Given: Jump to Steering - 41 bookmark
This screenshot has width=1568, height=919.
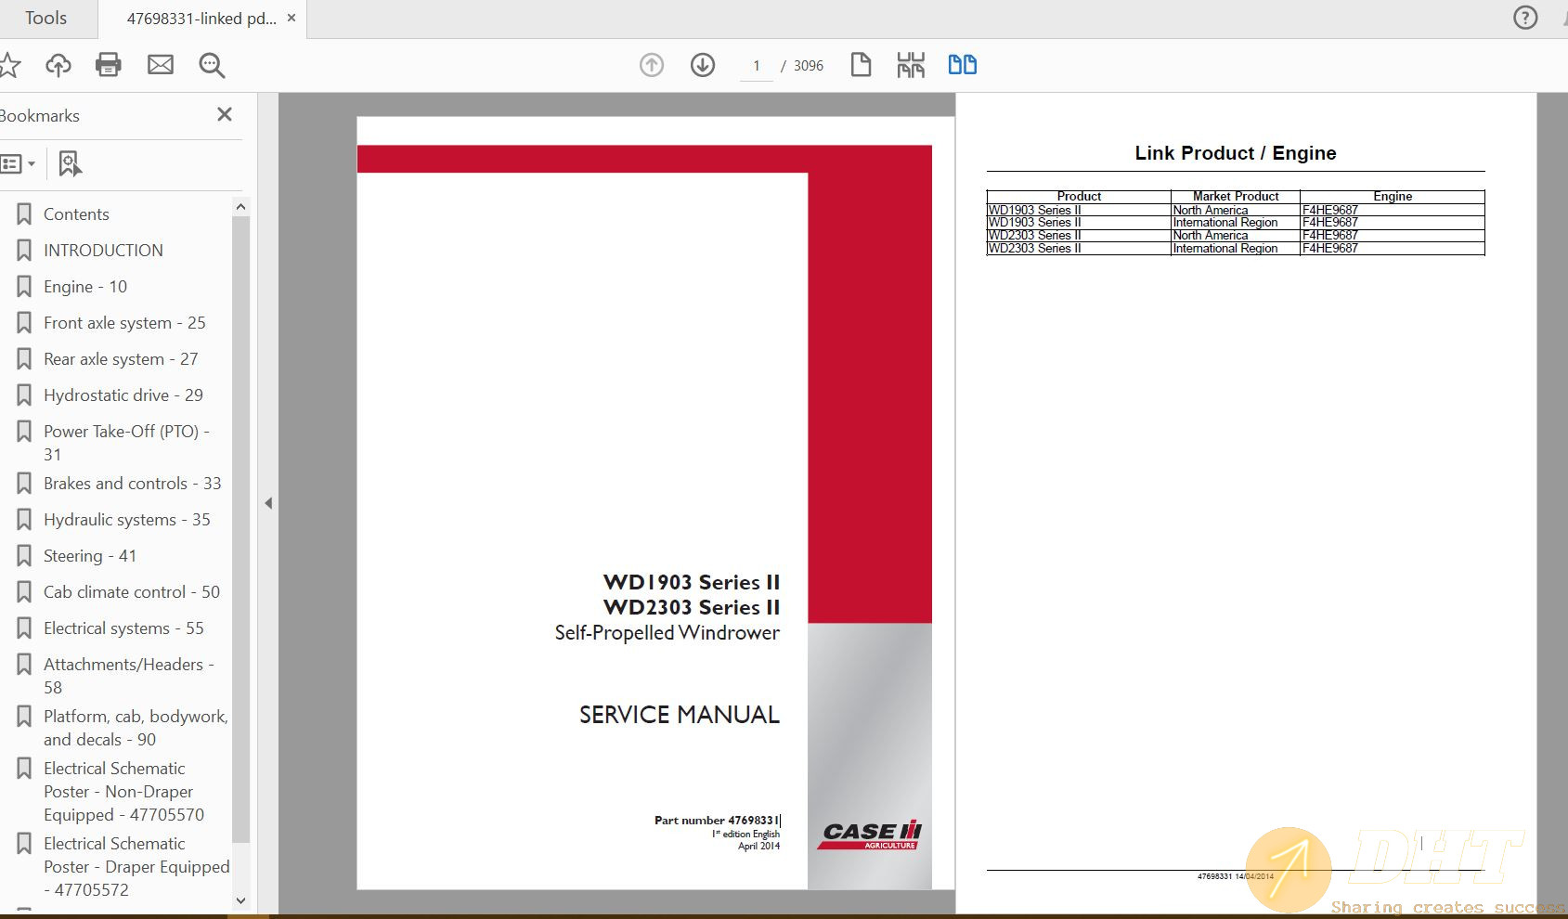Looking at the screenshot, I should click(90, 556).
